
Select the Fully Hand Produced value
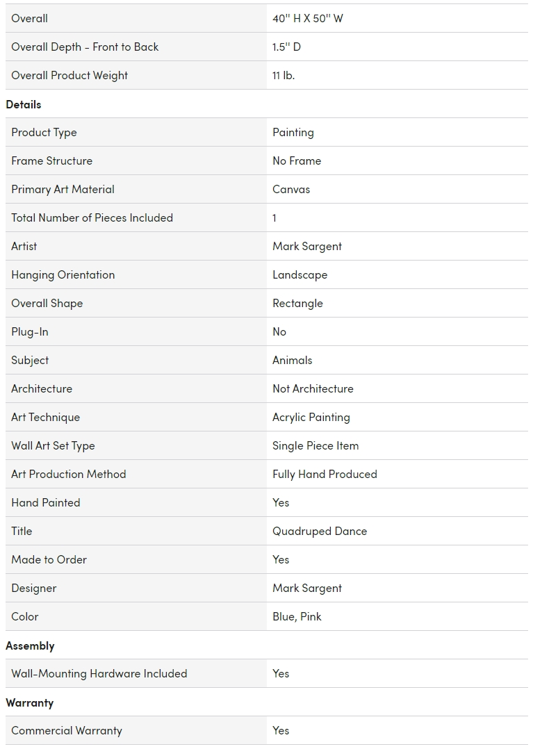(x=325, y=474)
